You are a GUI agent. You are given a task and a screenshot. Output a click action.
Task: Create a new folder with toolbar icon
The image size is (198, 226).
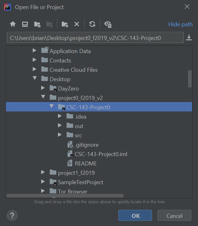(x=65, y=24)
